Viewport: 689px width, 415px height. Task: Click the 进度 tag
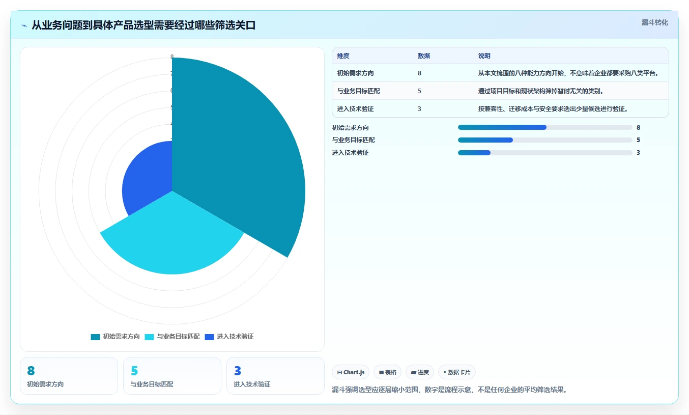[x=420, y=372]
